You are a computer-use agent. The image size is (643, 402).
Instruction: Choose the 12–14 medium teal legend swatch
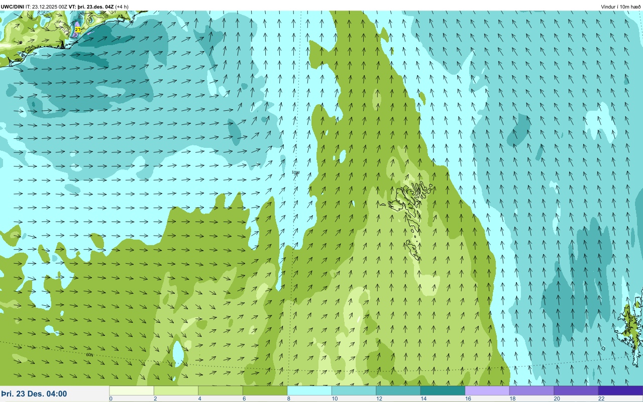pos(398,390)
